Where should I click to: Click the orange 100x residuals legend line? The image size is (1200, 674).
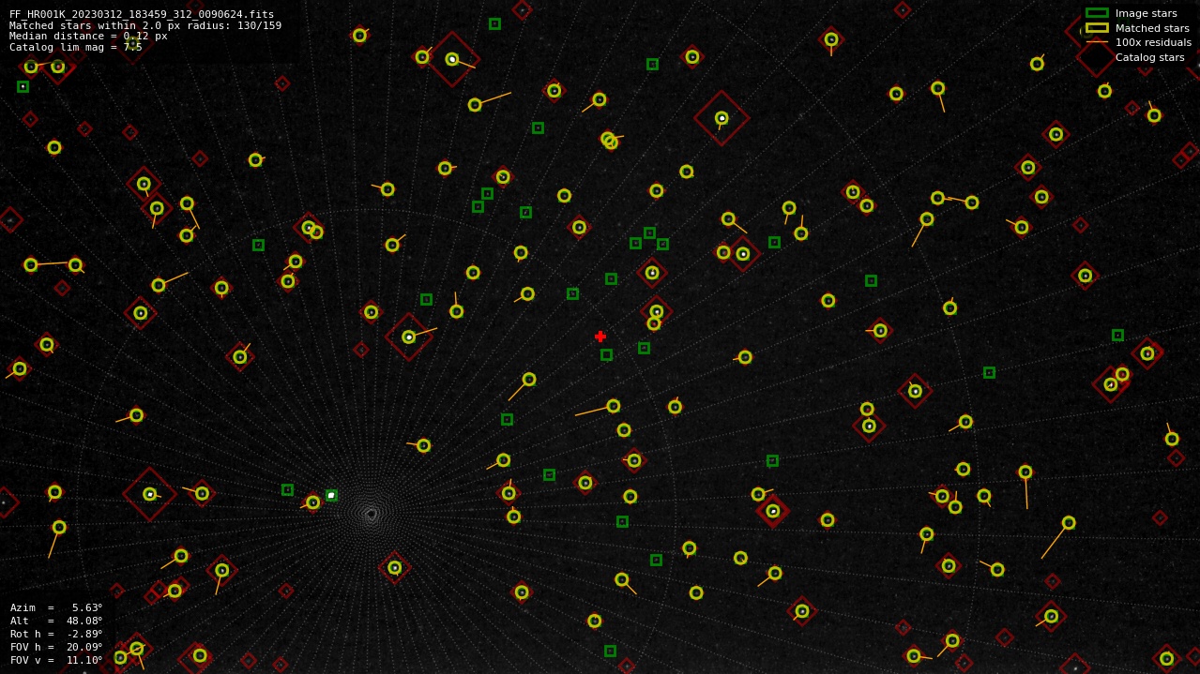pos(1097,42)
